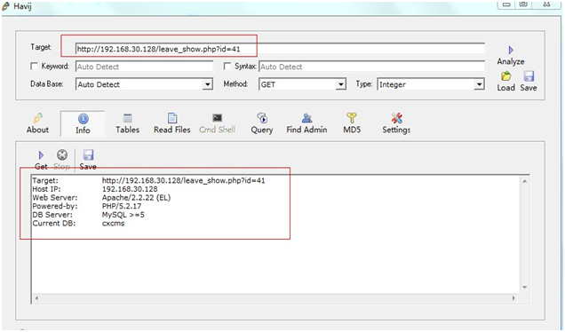Click the Save button in Info panel
Viewport: 565px width, 332px height.
click(x=88, y=161)
